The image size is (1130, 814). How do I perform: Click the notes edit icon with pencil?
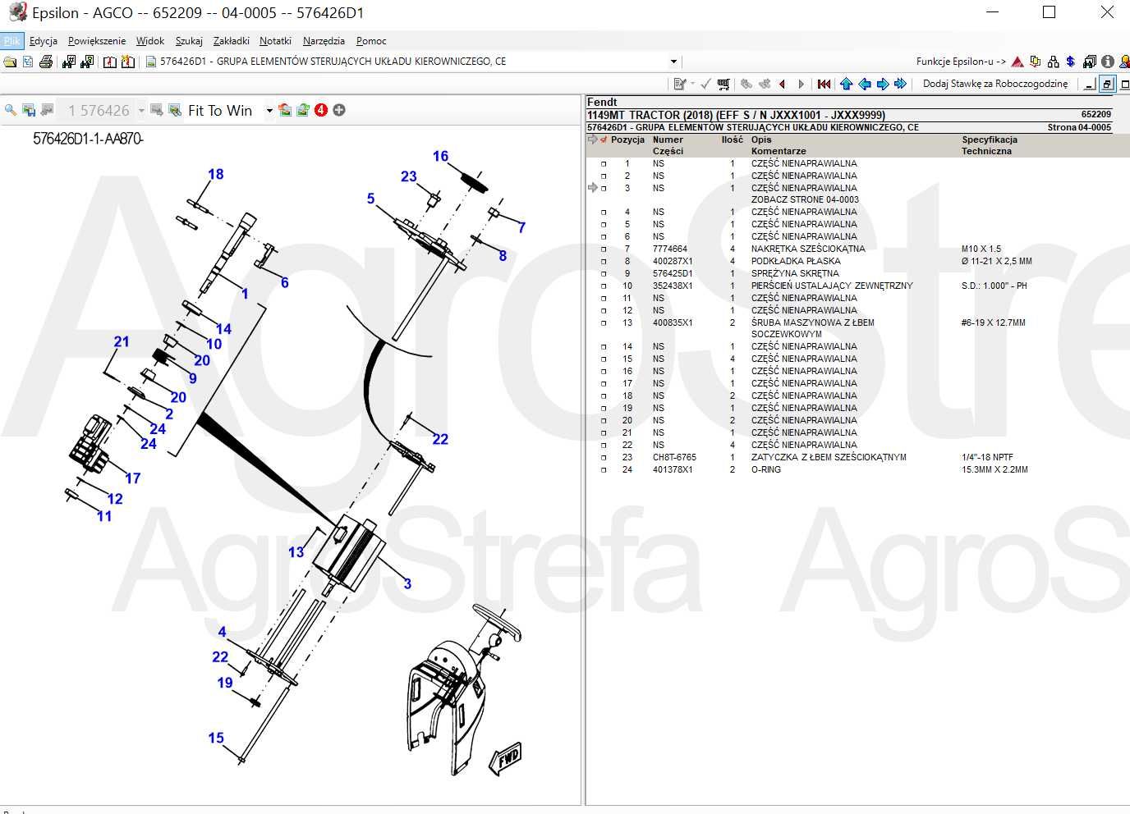coord(679,84)
